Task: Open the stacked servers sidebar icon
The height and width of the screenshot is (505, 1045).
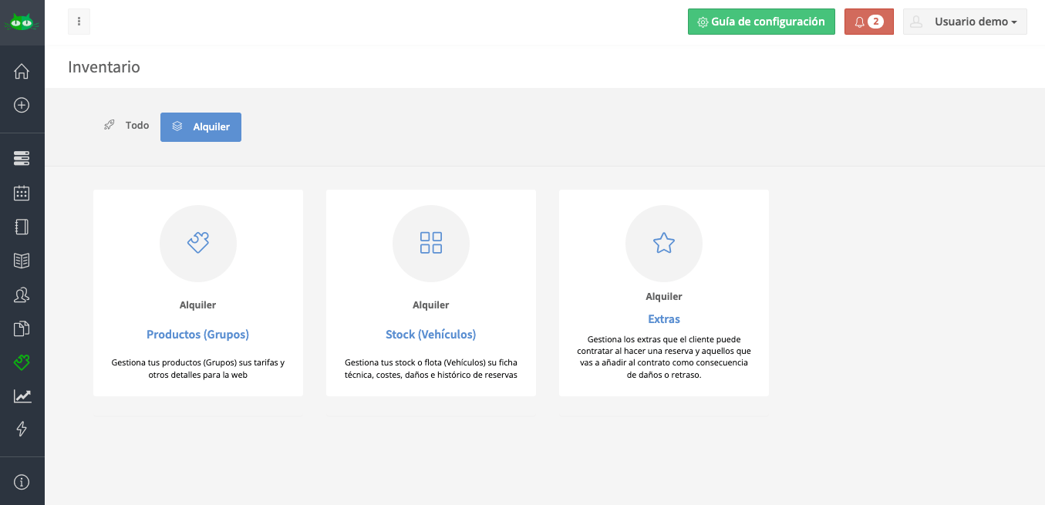Action: coord(22,159)
